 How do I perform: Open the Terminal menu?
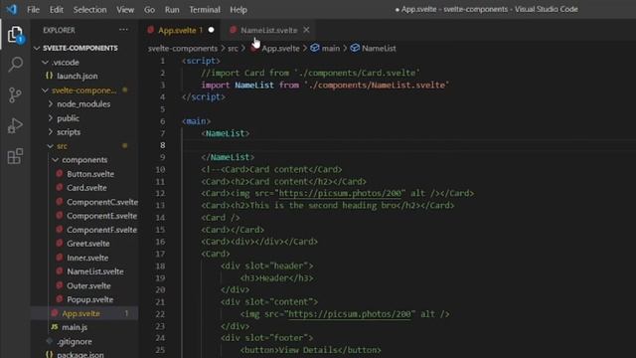(x=205, y=9)
